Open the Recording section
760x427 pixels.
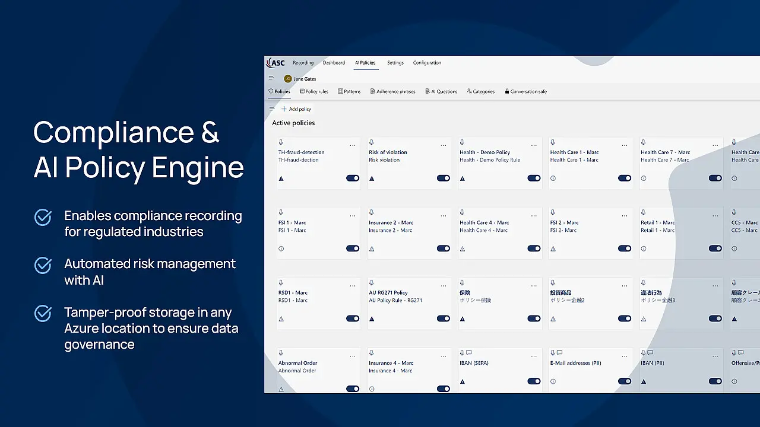303,62
